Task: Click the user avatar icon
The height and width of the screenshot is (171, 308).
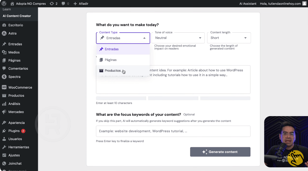Action: coord(304,3)
